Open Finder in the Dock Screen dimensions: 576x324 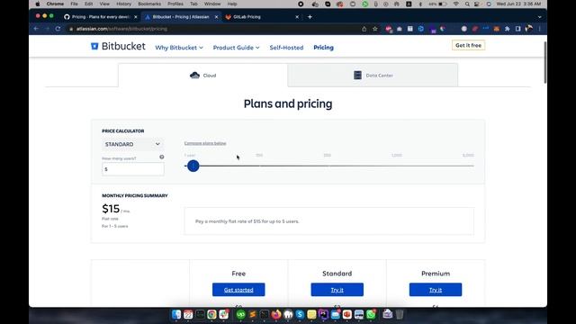(176, 314)
